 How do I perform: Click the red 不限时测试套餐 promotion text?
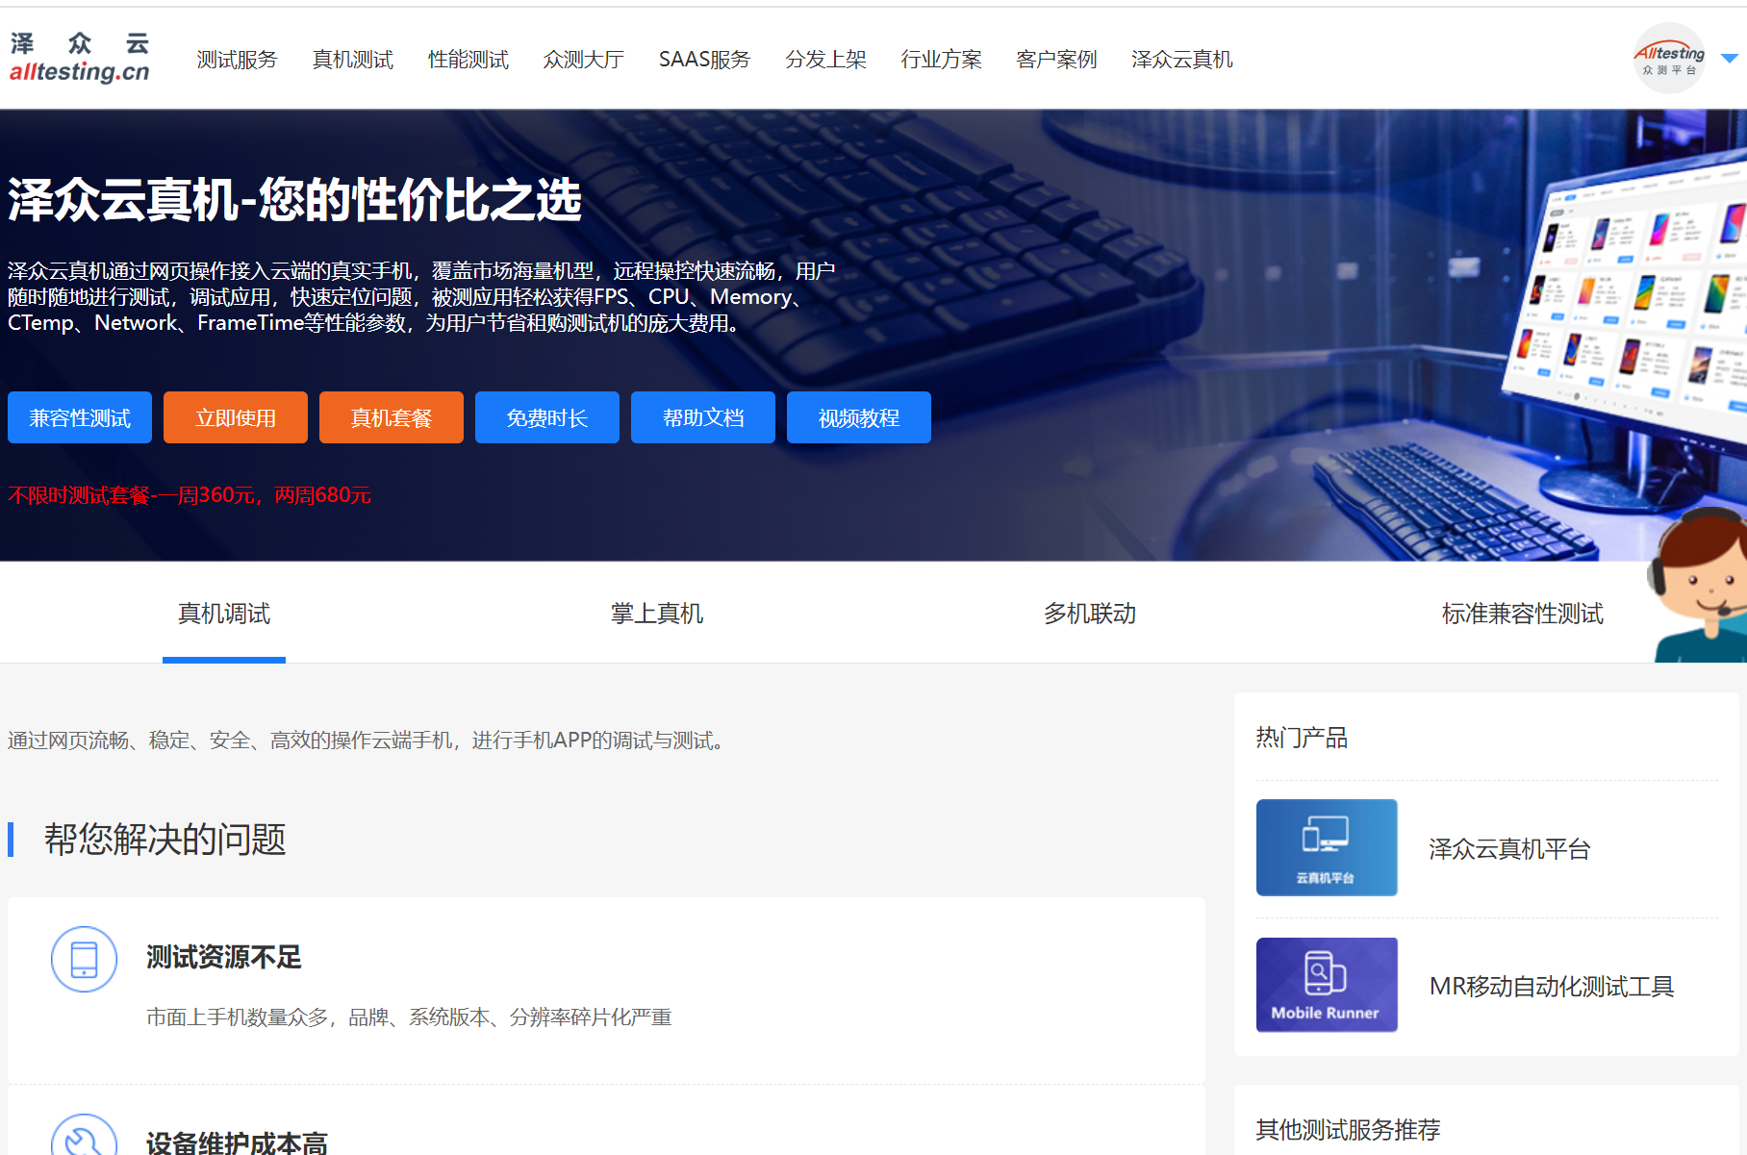190,495
